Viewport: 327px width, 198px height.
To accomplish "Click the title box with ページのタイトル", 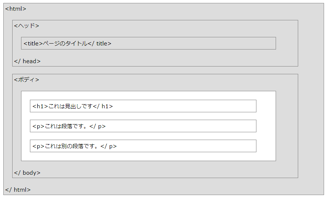I will coord(149,43).
